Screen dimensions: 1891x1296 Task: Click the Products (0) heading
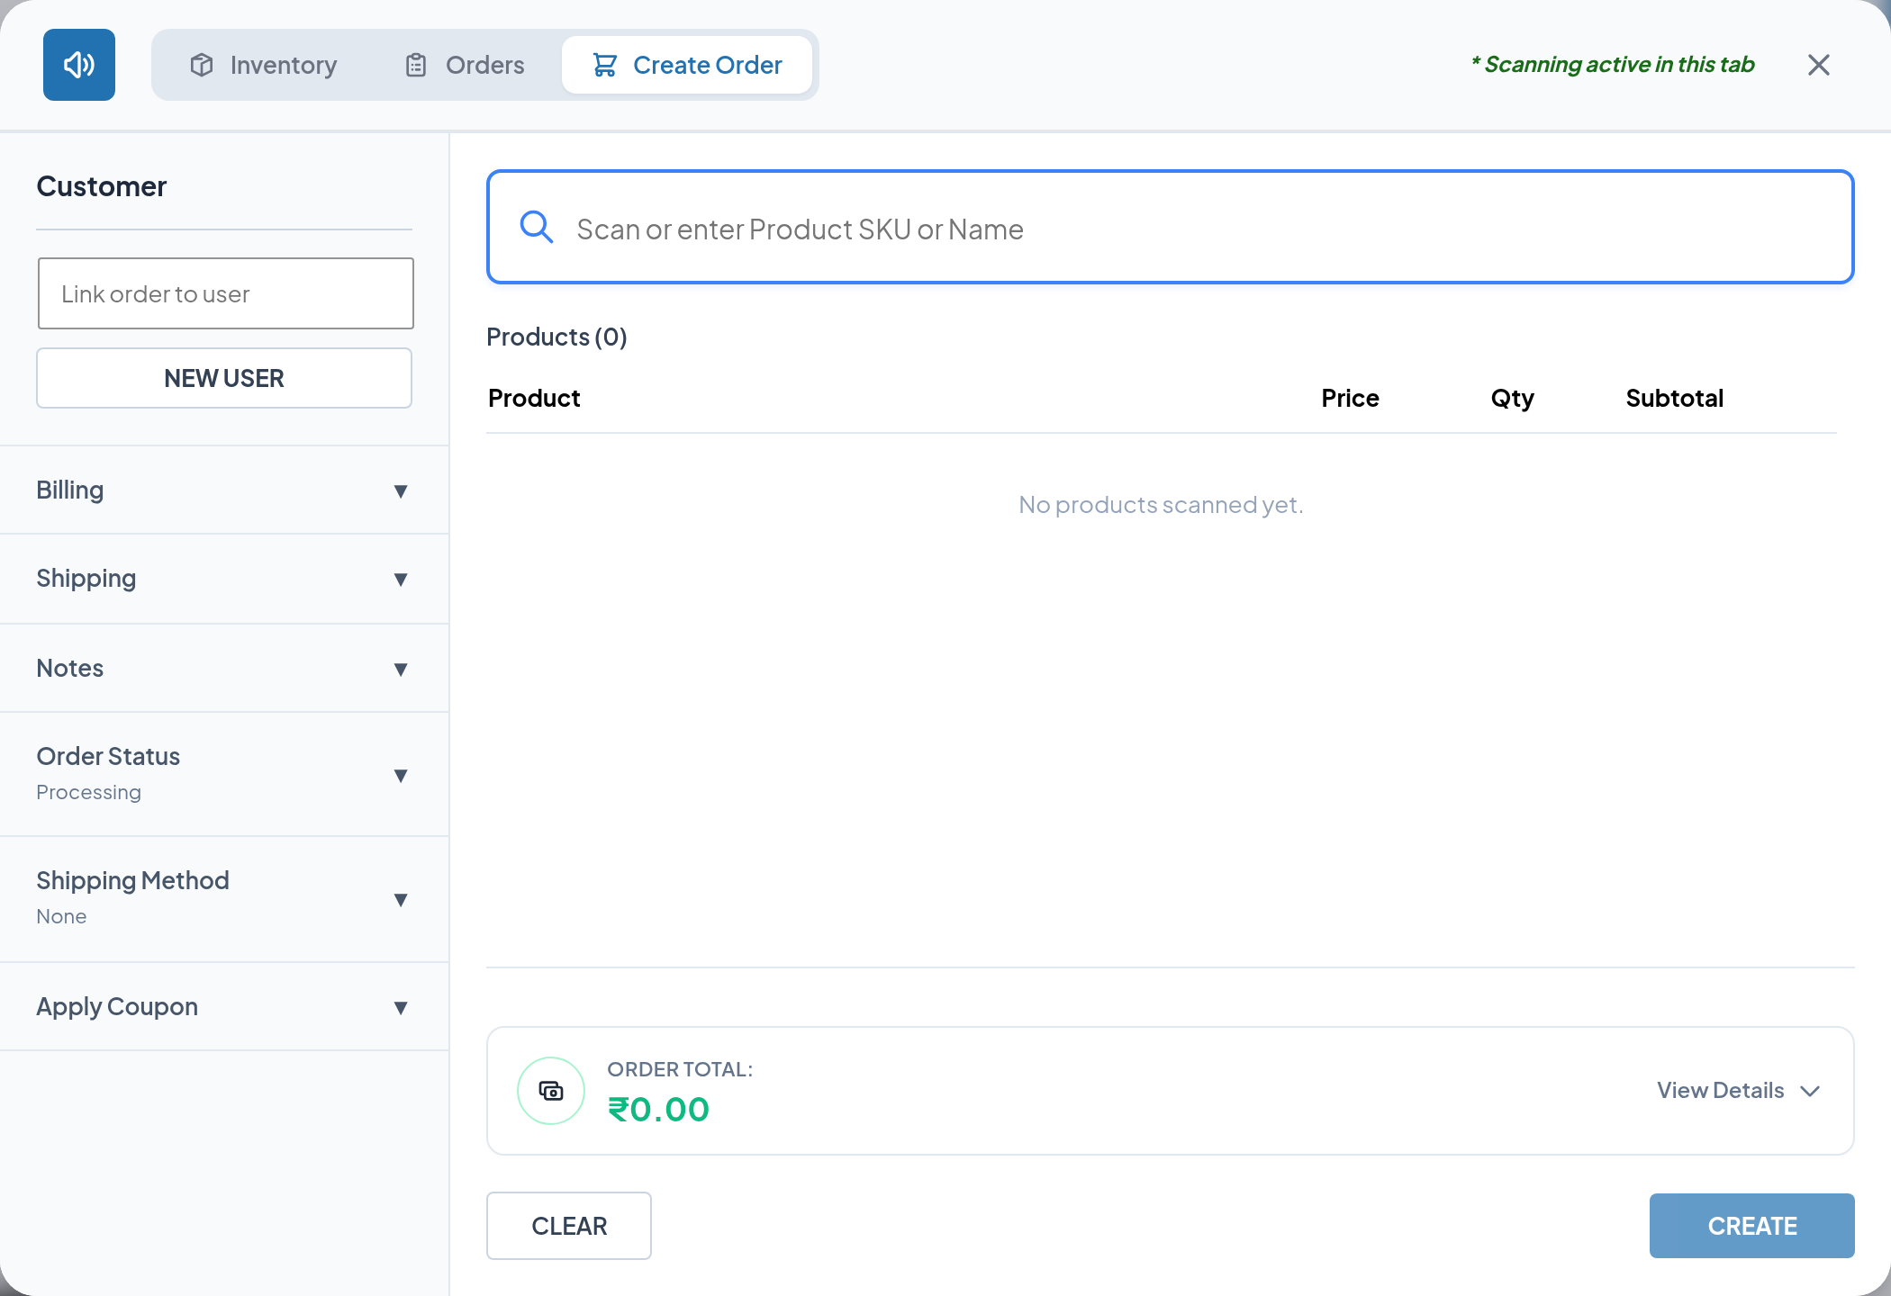coord(556,337)
